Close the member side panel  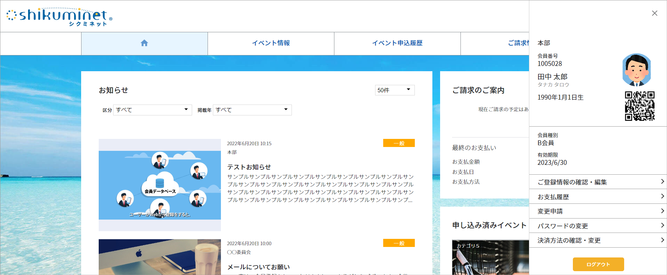[654, 13]
